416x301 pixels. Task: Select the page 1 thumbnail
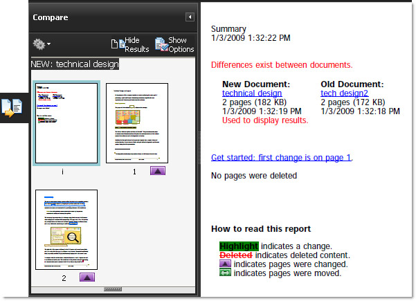pyautogui.click(x=137, y=123)
